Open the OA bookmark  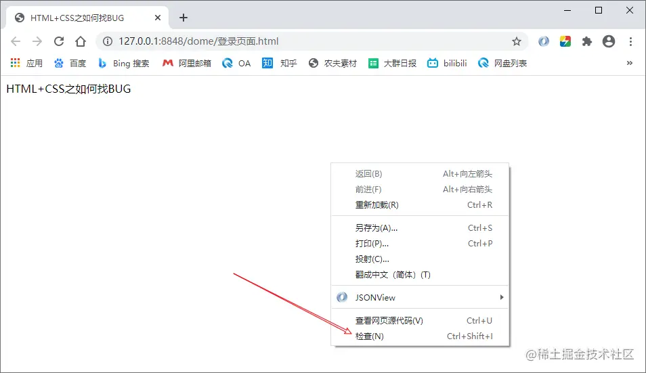236,63
